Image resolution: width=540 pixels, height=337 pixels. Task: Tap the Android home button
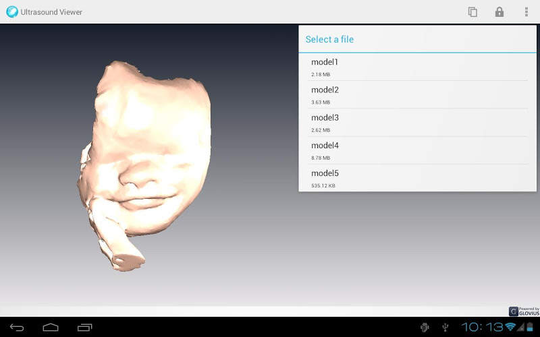click(51, 328)
